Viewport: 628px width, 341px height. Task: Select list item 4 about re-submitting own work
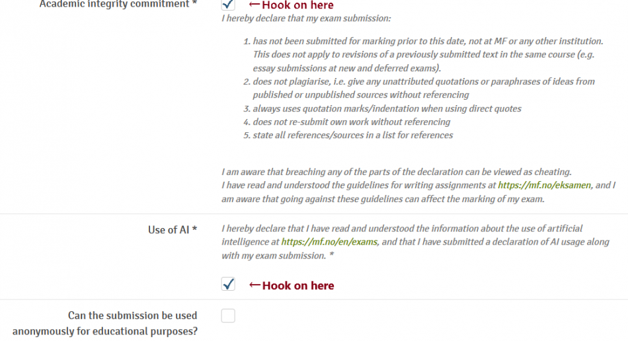click(351, 122)
